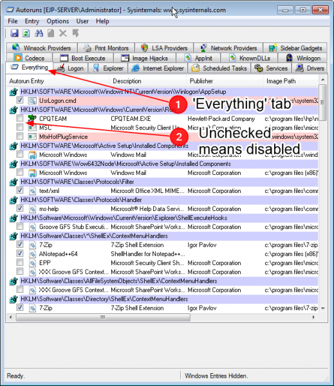Click the registry icon beside Winlogon\AppSetup key
The width and height of the screenshot is (334, 386).
coord(14,92)
